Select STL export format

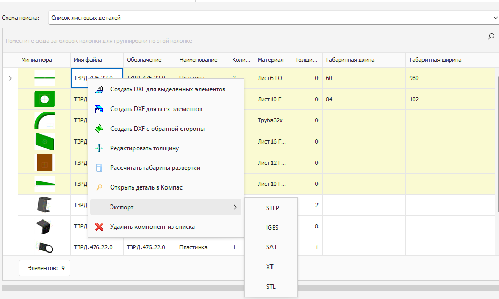click(x=272, y=287)
